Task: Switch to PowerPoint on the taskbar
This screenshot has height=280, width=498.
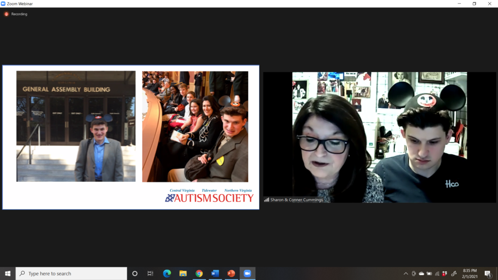Action: coord(231,273)
